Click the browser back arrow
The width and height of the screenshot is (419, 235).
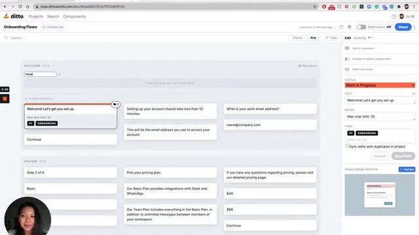5,7
